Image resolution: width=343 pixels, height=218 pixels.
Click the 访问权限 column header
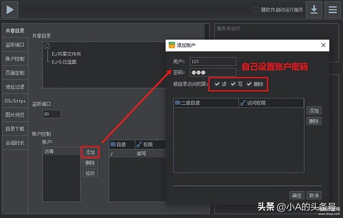[x=271, y=103]
